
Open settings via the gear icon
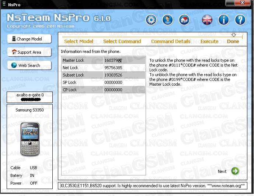[151, 20]
